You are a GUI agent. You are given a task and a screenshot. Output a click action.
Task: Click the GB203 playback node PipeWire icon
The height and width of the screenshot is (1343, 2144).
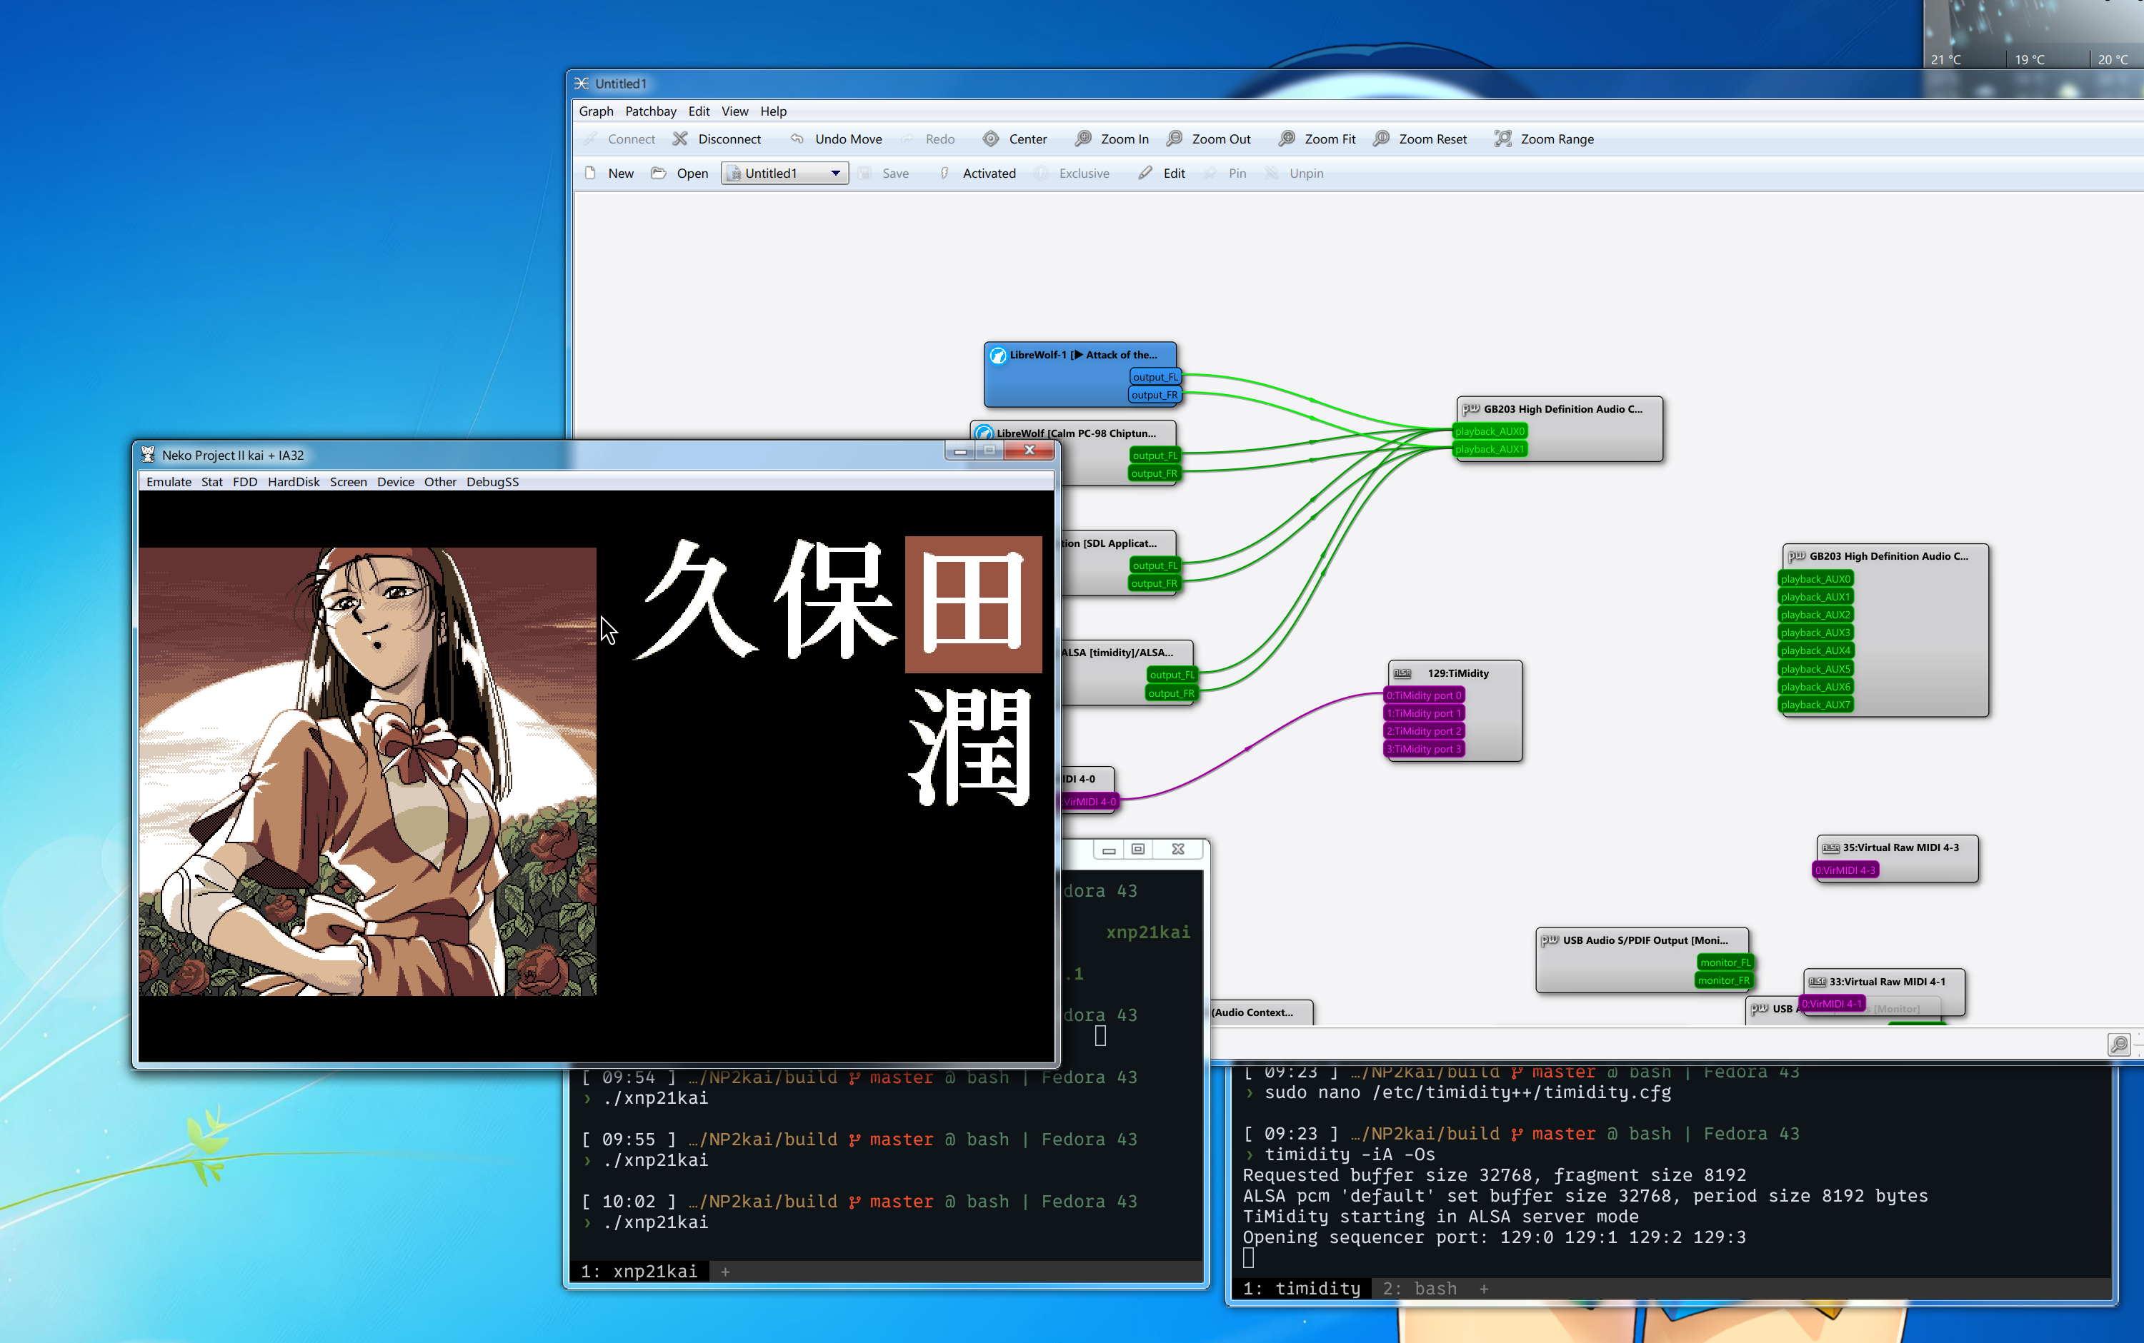pos(1472,408)
